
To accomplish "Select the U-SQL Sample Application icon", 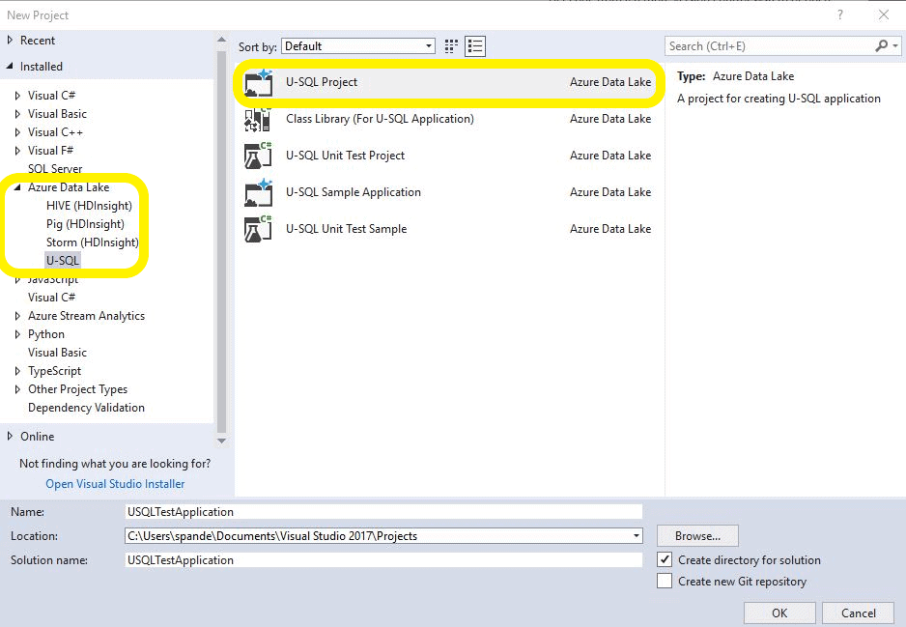I will coord(258,192).
